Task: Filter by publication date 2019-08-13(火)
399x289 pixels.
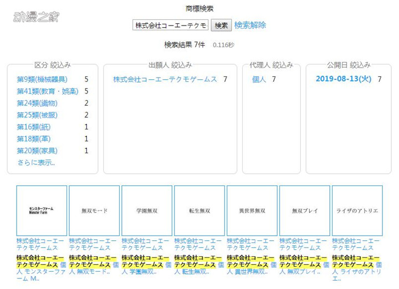Action: point(344,79)
